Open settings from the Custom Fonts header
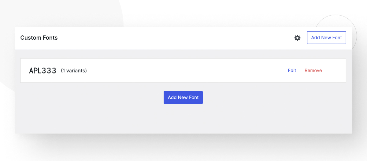The width and height of the screenshot is (367, 161). click(297, 38)
